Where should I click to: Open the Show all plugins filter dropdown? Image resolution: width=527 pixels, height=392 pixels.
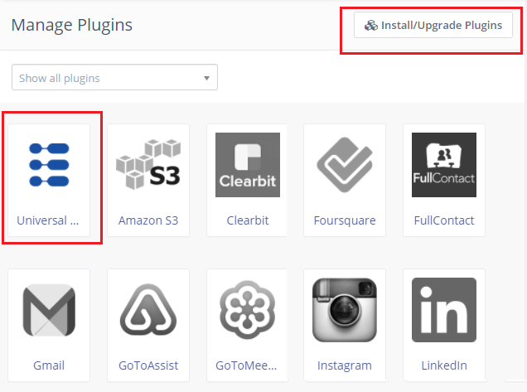click(114, 78)
